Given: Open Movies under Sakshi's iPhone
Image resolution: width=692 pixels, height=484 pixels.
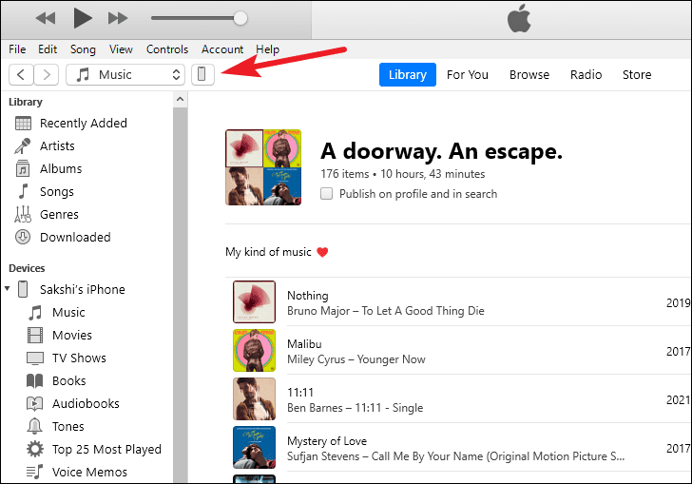Looking at the screenshot, I should tap(72, 336).
